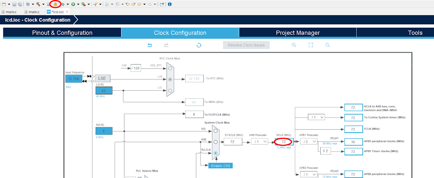The width and height of the screenshot is (434, 178).
Task: Open the APB1 Prescaler dropdown
Action: click(308, 141)
